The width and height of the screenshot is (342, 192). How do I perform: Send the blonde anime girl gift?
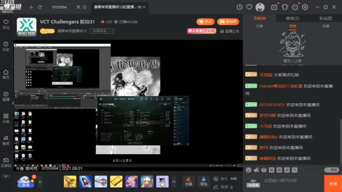(147, 182)
